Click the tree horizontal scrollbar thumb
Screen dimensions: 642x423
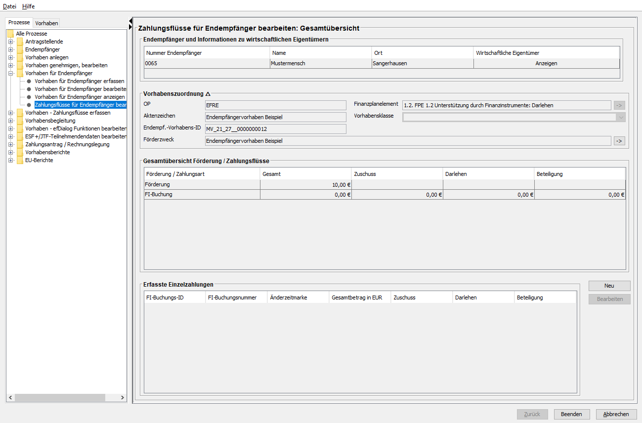[60, 398]
